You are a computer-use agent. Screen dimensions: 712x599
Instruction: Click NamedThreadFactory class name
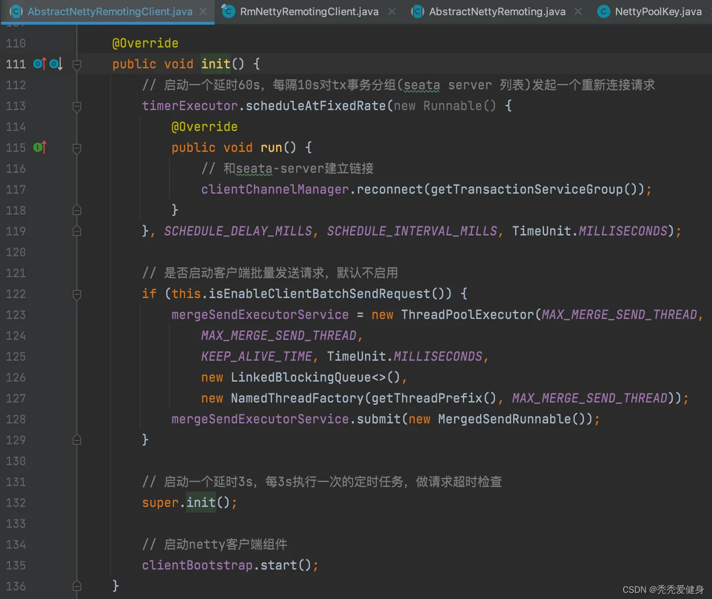[298, 398]
